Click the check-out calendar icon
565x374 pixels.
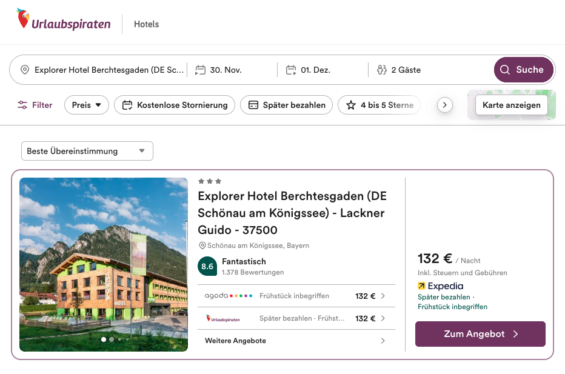291,70
